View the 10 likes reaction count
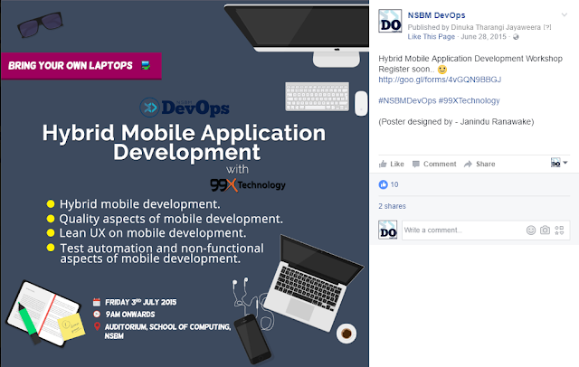 [394, 184]
